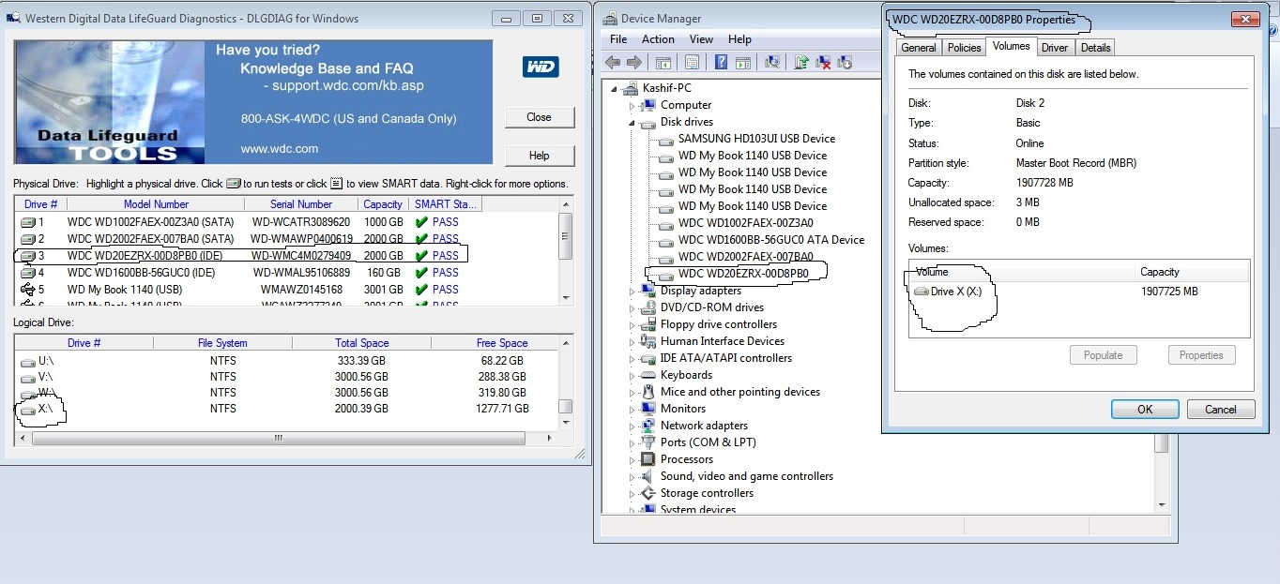Expand the Network adapters category
Screen dimensions: 1280x584
(x=632, y=426)
